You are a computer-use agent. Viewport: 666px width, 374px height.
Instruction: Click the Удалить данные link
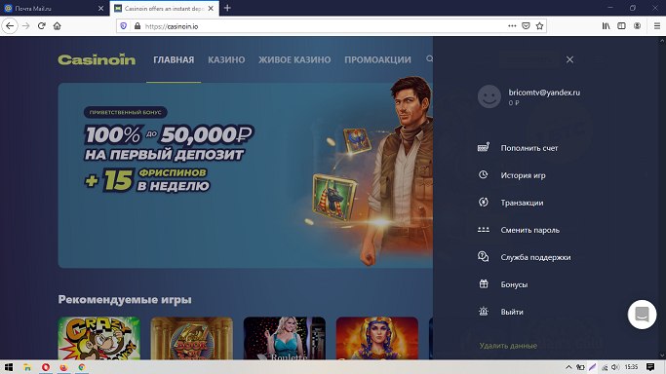508,346
